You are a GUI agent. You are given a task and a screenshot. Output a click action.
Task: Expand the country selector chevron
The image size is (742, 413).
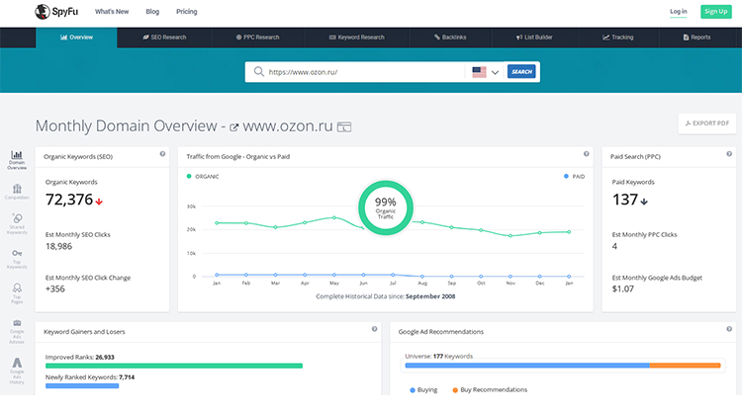(x=495, y=72)
